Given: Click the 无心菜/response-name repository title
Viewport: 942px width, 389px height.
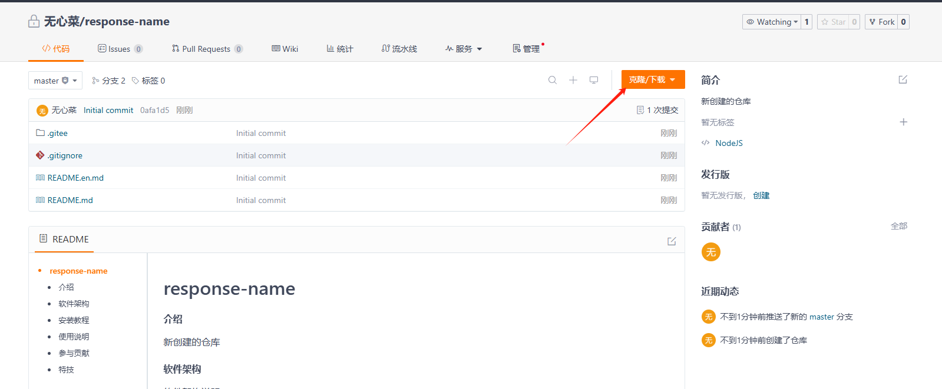Looking at the screenshot, I should pyautogui.click(x=107, y=22).
